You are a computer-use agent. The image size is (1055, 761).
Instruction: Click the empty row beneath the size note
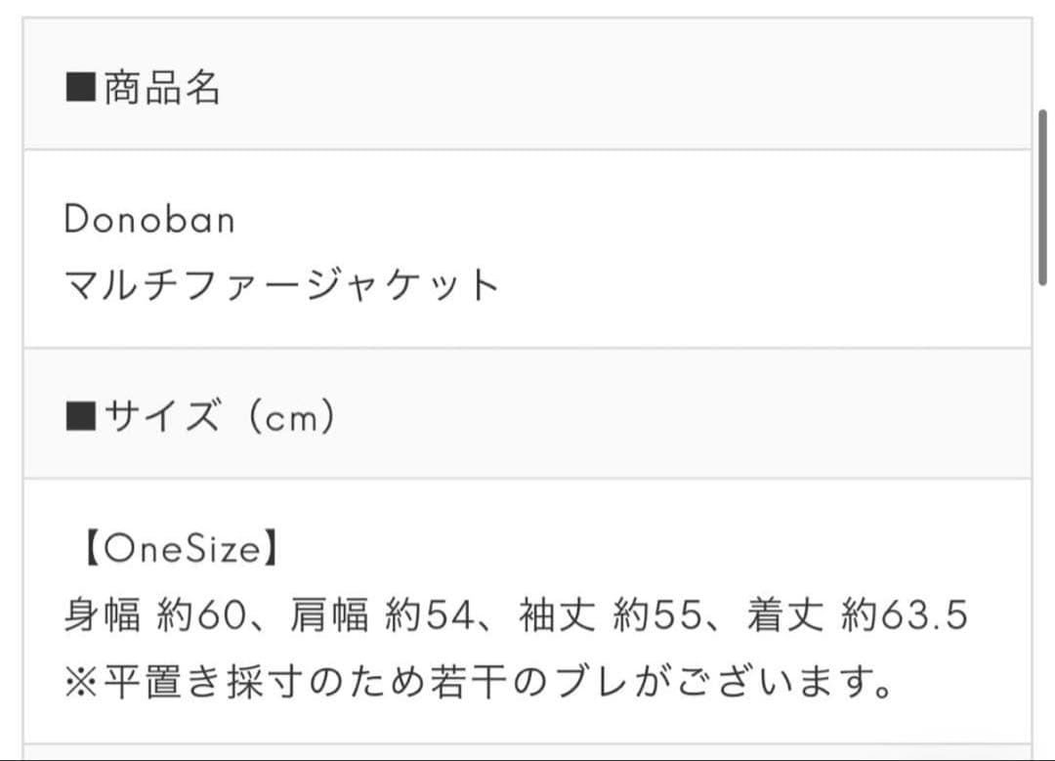click(x=527, y=753)
